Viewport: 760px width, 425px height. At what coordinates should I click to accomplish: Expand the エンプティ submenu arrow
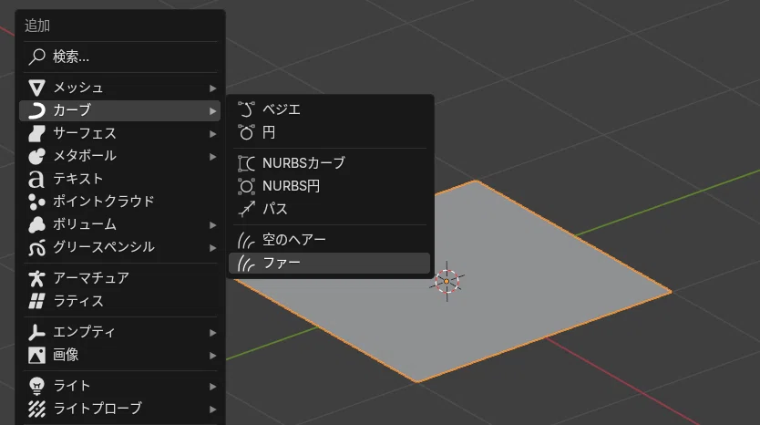(x=212, y=333)
